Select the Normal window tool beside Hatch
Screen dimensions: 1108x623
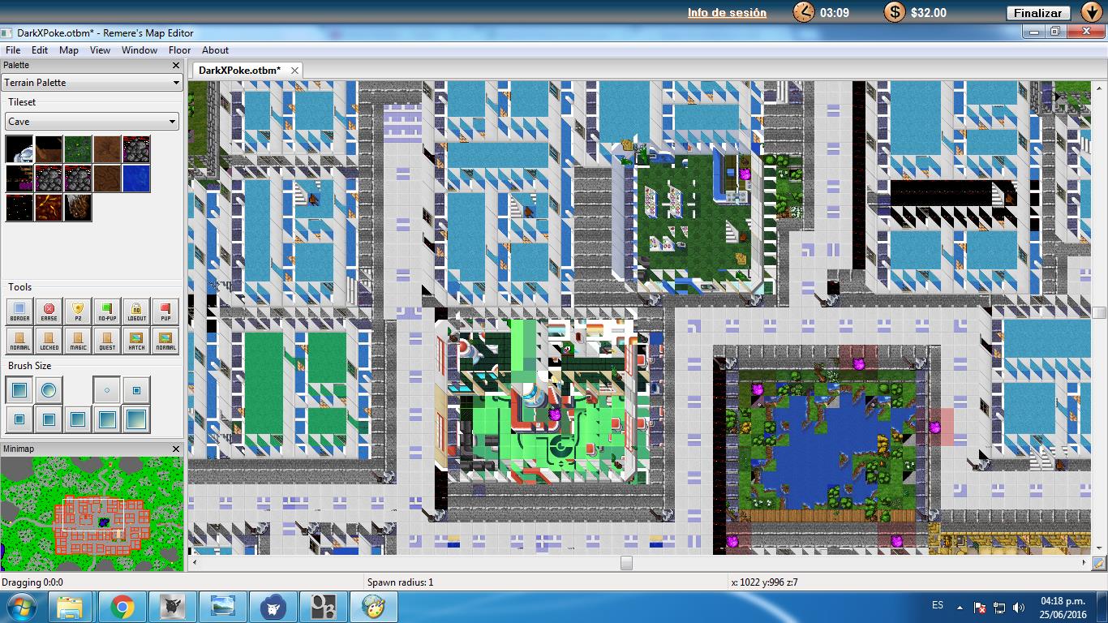click(x=165, y=341)
